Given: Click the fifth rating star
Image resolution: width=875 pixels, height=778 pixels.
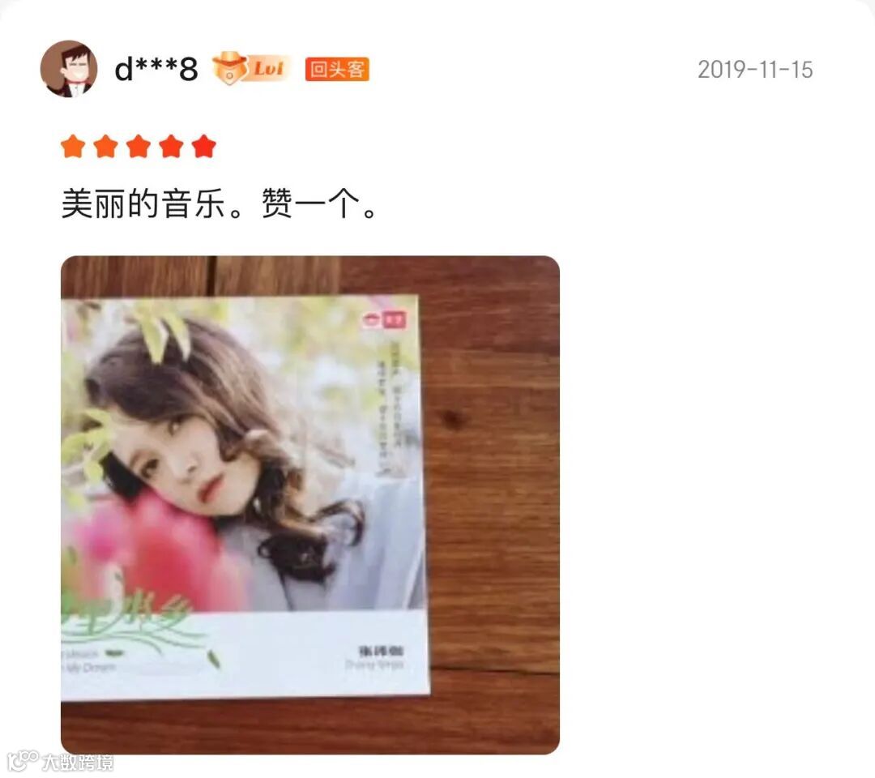Looking at the screenshot, I should point(203,147).
